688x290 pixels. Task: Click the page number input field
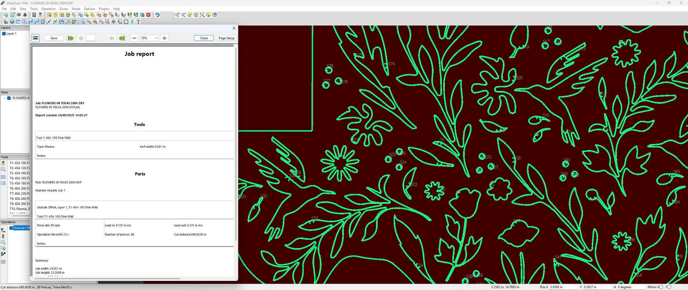tap(91, 38)
